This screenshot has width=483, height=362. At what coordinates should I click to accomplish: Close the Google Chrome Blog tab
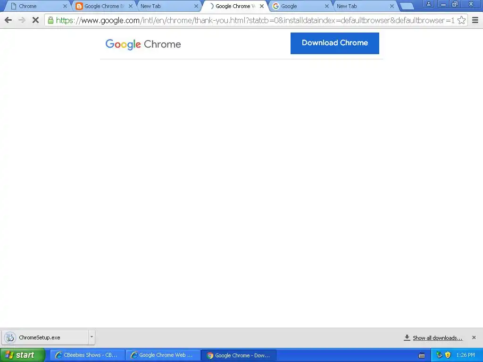(x=131, y=6)
